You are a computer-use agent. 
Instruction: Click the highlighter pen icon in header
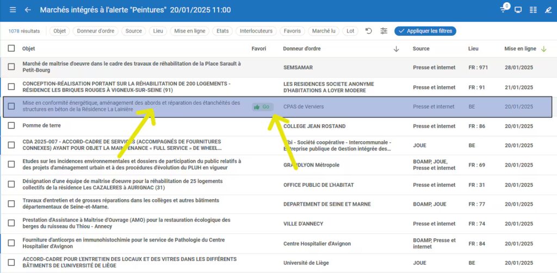click(x=548, y=10)
